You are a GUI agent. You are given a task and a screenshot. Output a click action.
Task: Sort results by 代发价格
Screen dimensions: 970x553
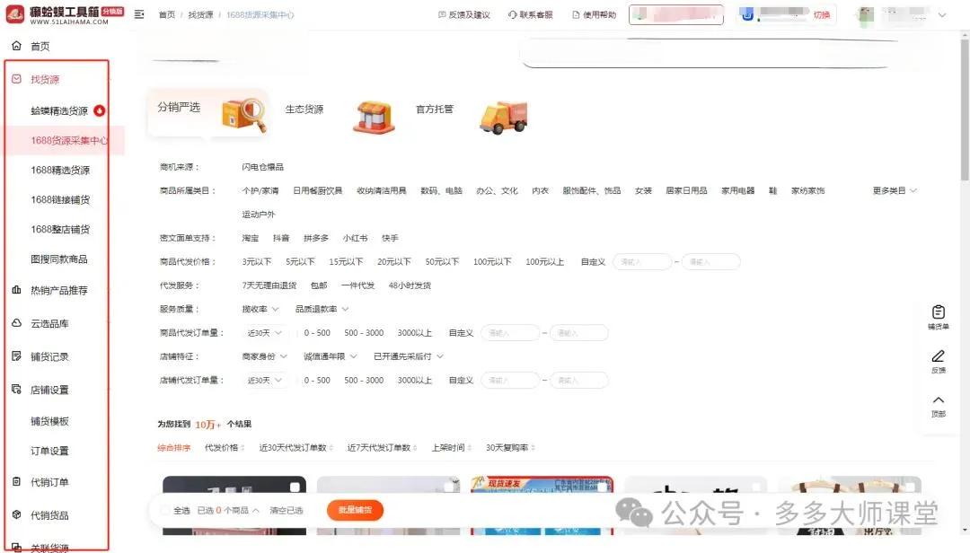[225, 447]
